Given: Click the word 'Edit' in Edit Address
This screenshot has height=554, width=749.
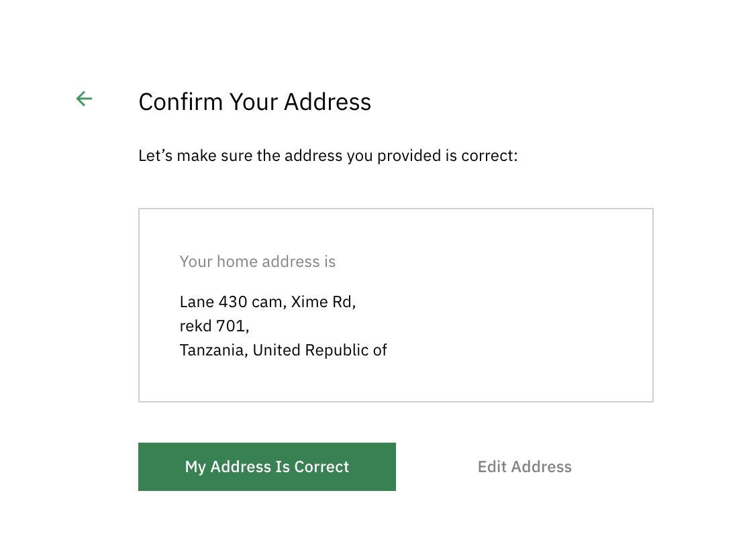Looking at the screenshot, I should [492, 467].
